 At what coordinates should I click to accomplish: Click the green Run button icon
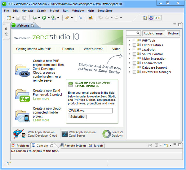pos(44,18)
